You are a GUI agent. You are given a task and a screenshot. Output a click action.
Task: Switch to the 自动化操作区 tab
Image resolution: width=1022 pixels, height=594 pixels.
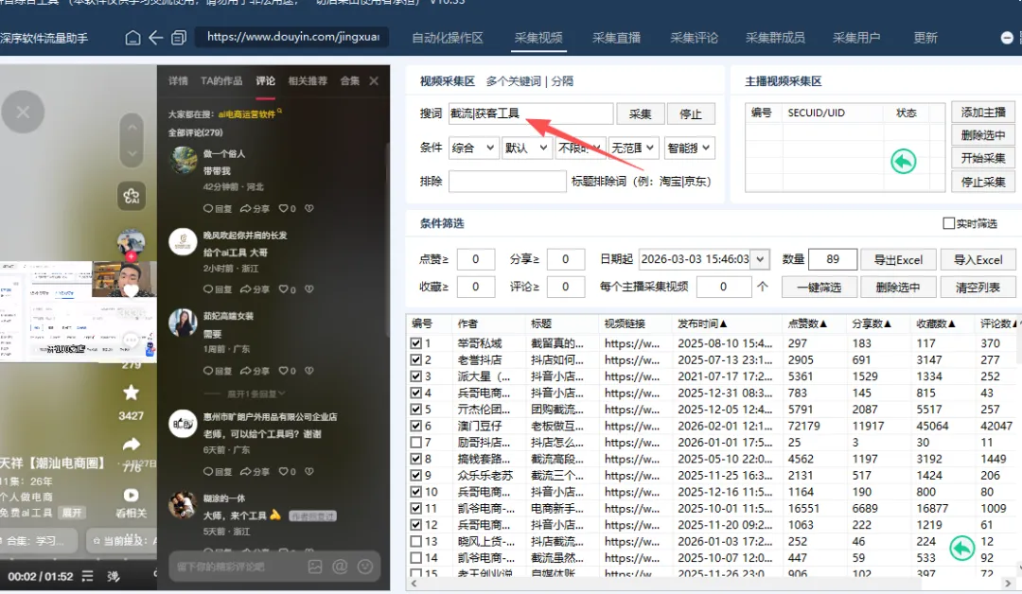point(447,38)
